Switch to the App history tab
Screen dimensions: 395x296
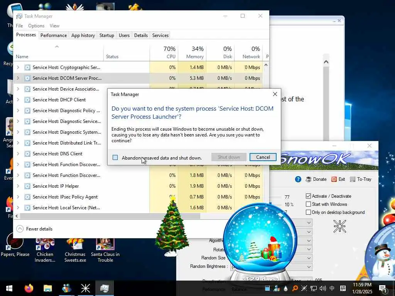click(83, 35)
